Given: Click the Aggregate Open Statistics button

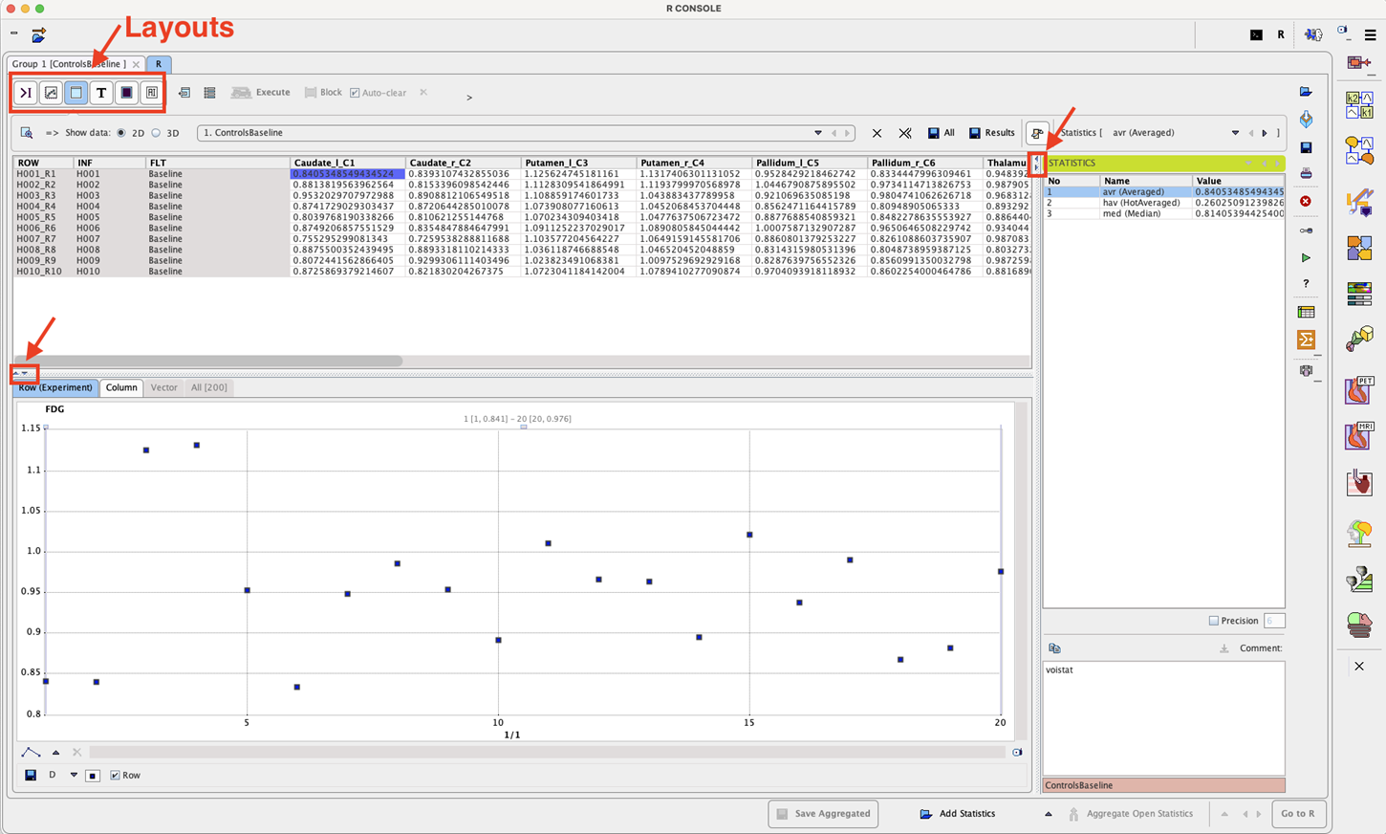Looking at the screenshot, I should pos(1131,814).
